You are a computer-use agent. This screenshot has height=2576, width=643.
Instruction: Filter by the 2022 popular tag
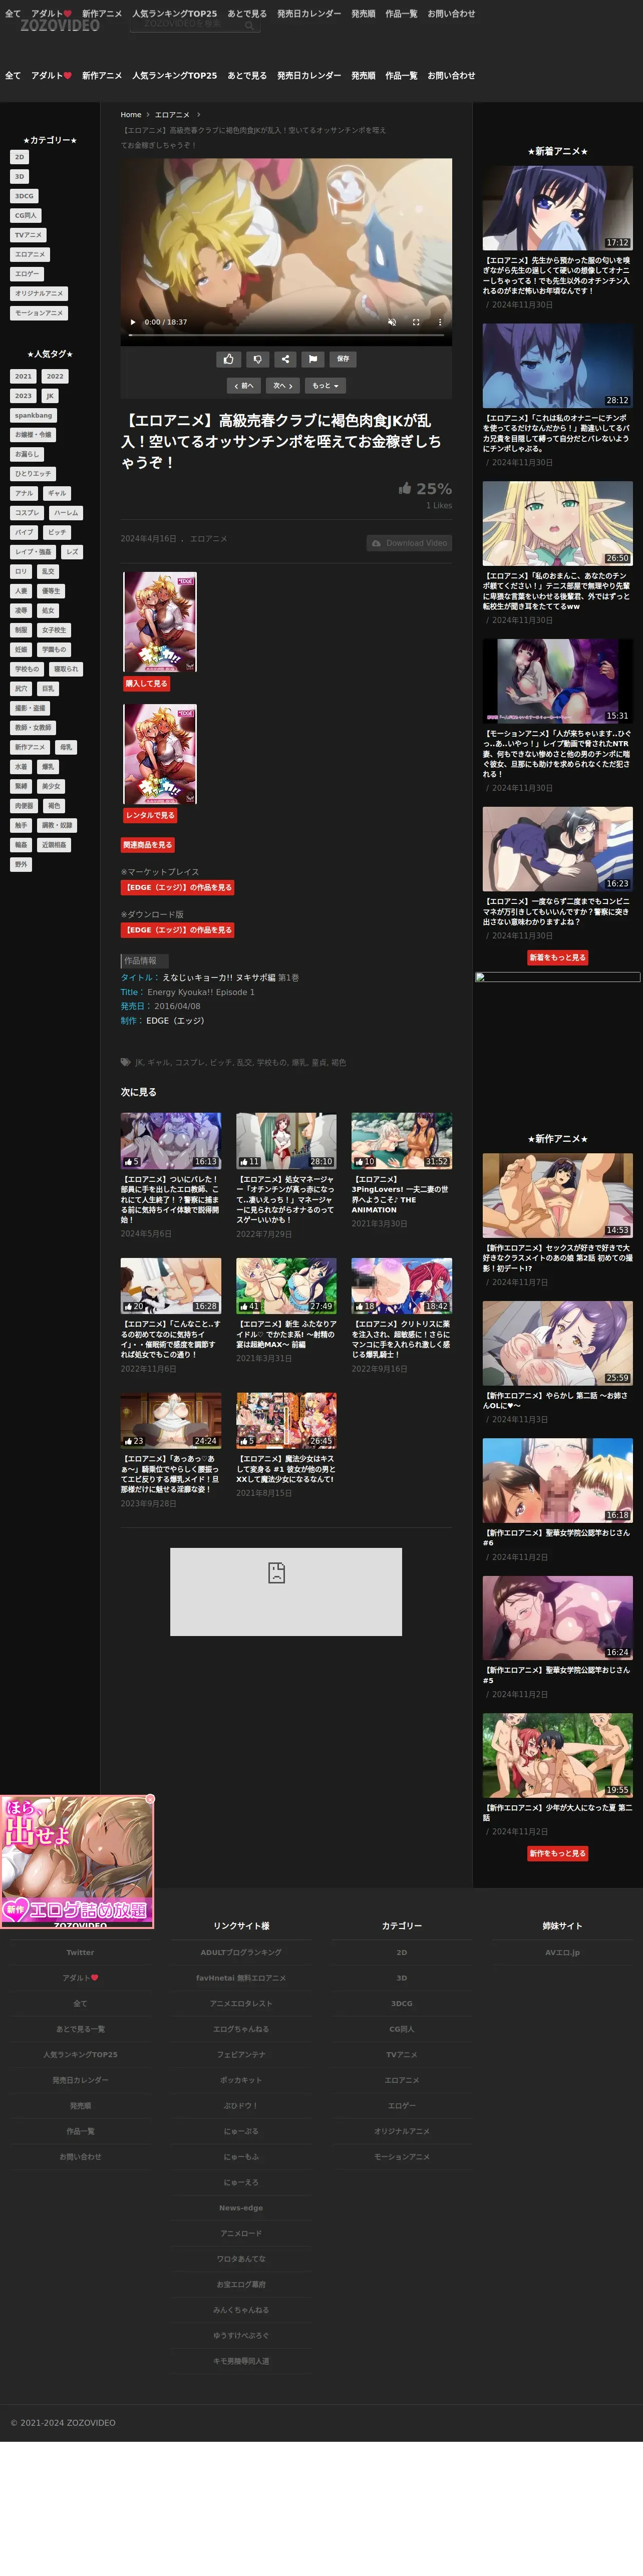55,377
